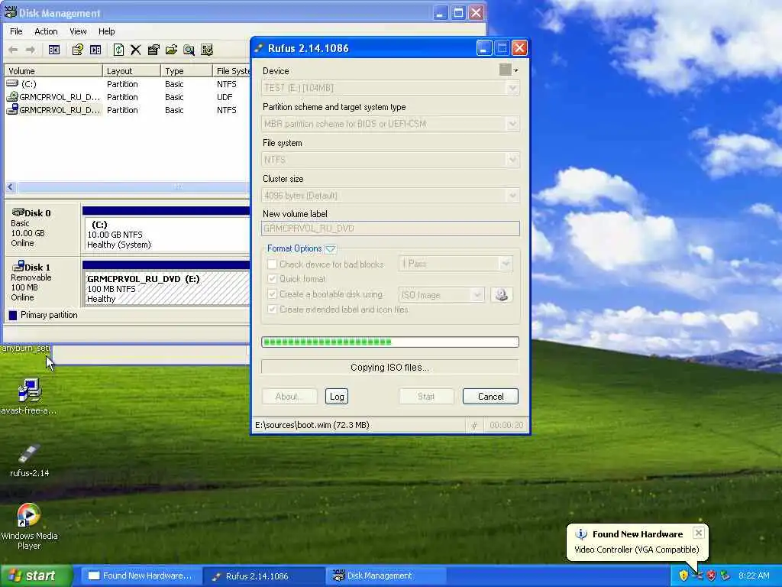Click the Disk 1 removable drive icon
Screen dimensions: 782x587
click(18, 265)
